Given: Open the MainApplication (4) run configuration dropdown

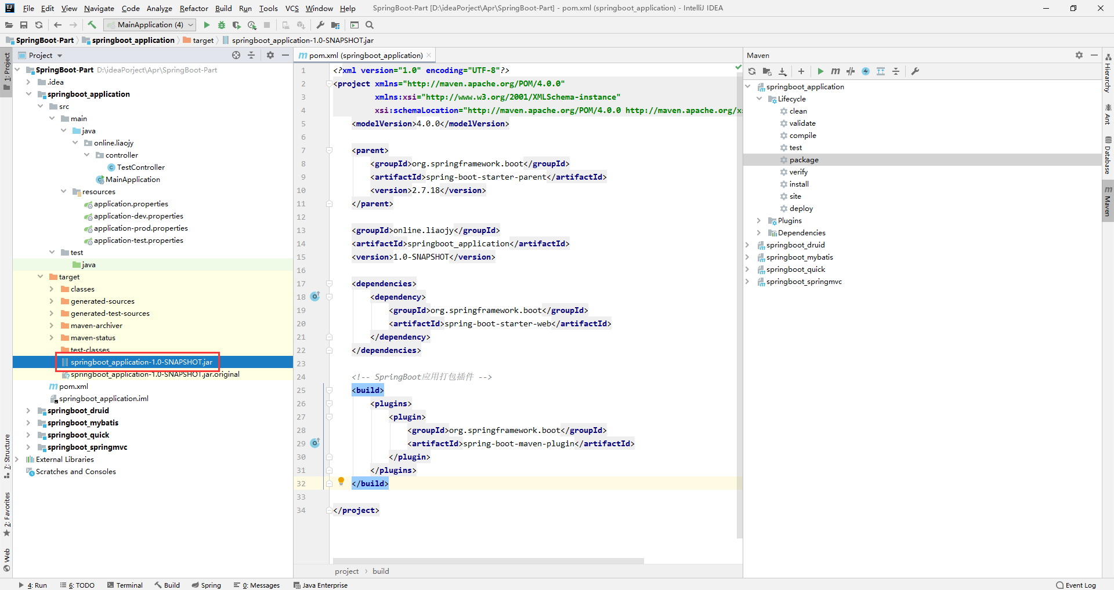Looking at the screenshot, I should (x=150, y=25).
